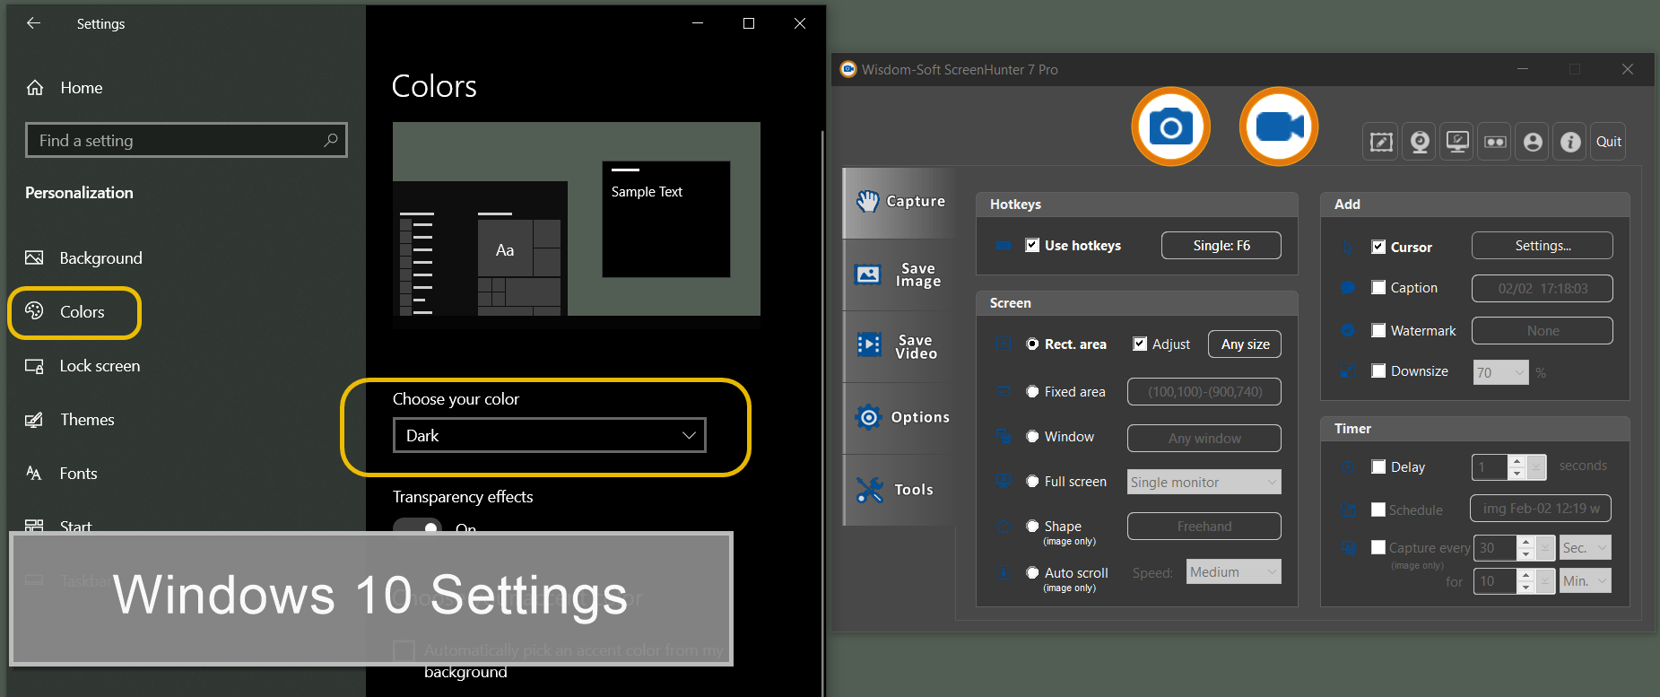
Task: Open the Choose your color dropdown
Action: [x=549, y=435]
